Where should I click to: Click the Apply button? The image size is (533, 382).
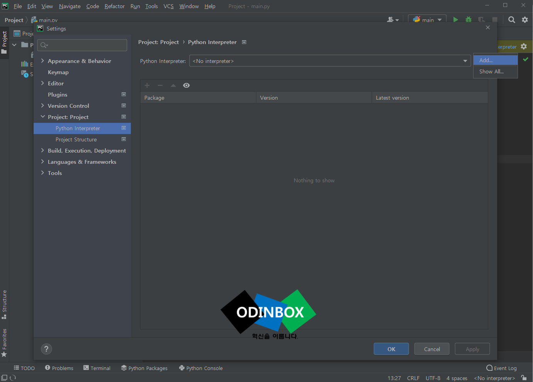[472, 349]
